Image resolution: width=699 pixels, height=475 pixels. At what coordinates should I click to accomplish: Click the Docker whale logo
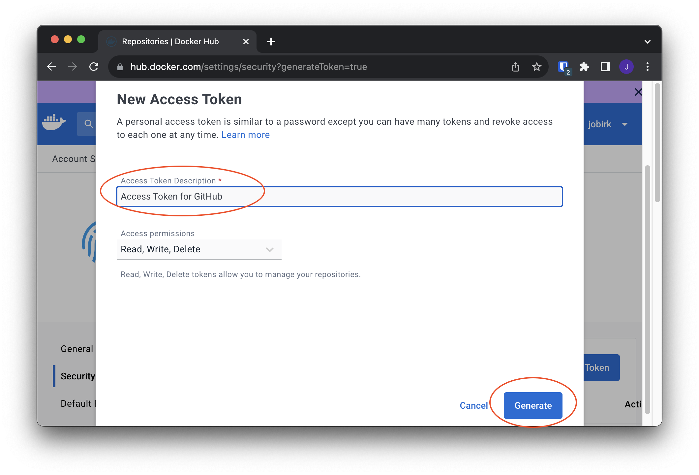(54, 123)
